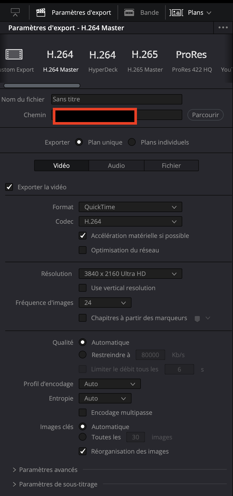Image resolution: width=233 pixels, height=496 pixels.
Task: Click the monitor icon at top-left
Action: click(x=15, y=12)
